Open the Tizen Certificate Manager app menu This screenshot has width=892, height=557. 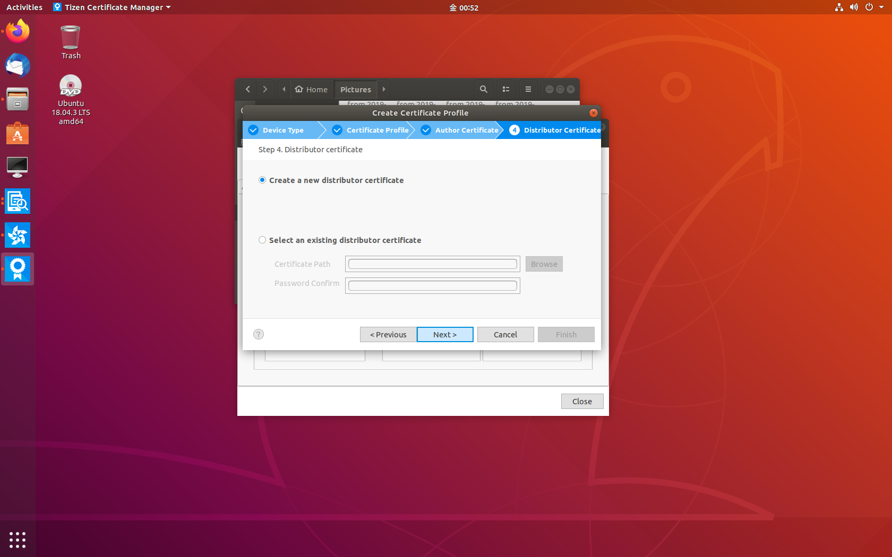pyautogui.click(x=112, y=7)
